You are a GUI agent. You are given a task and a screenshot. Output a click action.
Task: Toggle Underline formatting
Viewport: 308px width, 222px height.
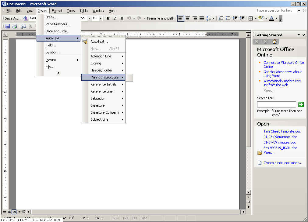[x=122, y=18]
